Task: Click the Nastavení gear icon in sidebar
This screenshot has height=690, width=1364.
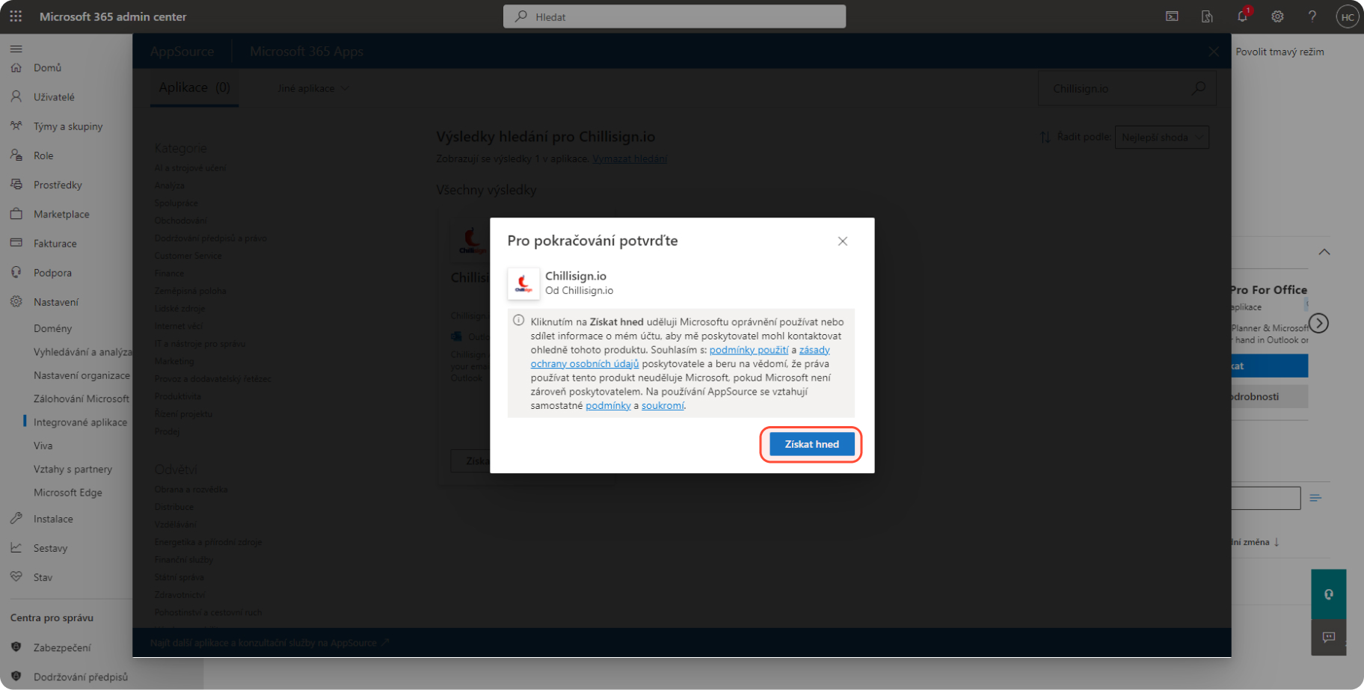Action: pyautogui.click(x=16, y=301)
